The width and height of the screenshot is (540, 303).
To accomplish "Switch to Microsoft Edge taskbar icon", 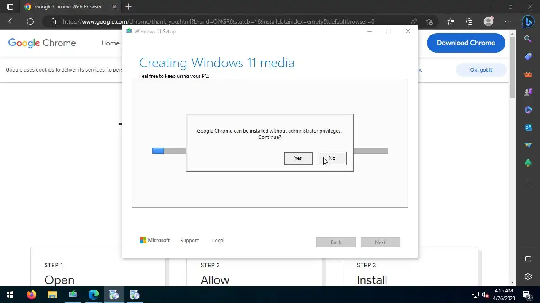I will (x=93, y=295).
